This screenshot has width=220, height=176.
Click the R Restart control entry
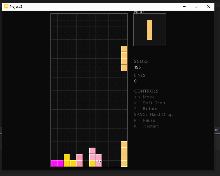click(x=146, y=126)
